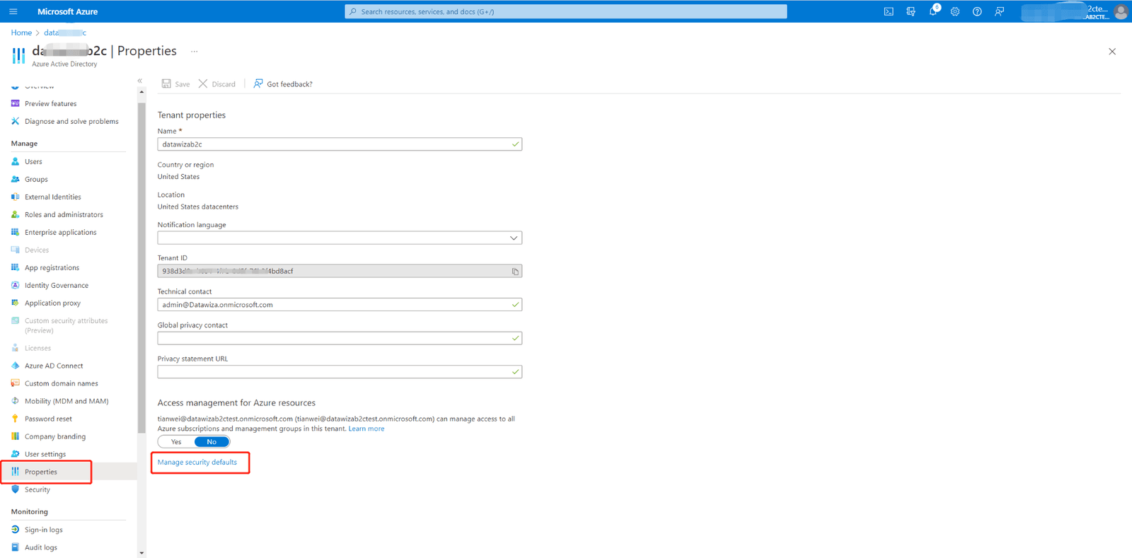
Task: Click the Password reset key icon
Action: [16, 419]
